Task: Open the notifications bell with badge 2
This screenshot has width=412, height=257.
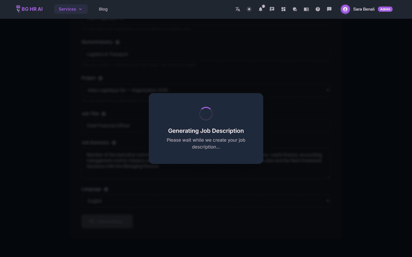Action: point(261,9)
